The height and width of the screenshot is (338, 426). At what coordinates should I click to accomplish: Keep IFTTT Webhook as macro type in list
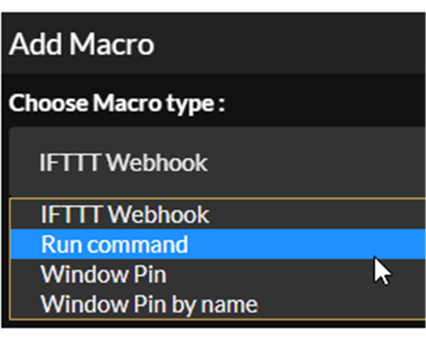click(125, 214)
